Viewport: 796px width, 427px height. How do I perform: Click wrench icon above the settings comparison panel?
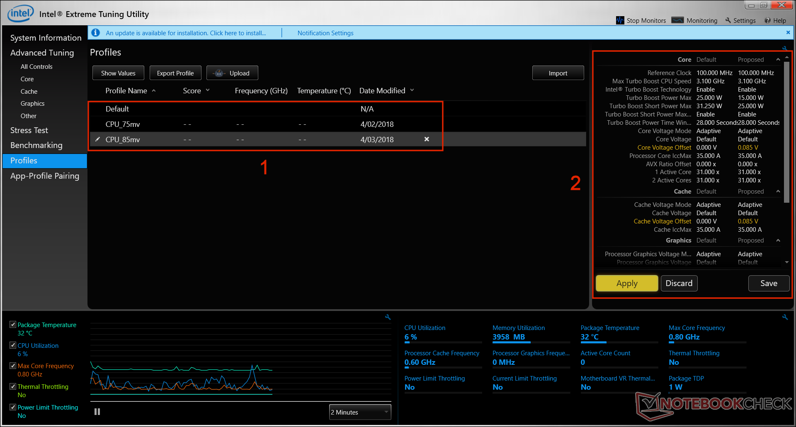coord(784,48)
